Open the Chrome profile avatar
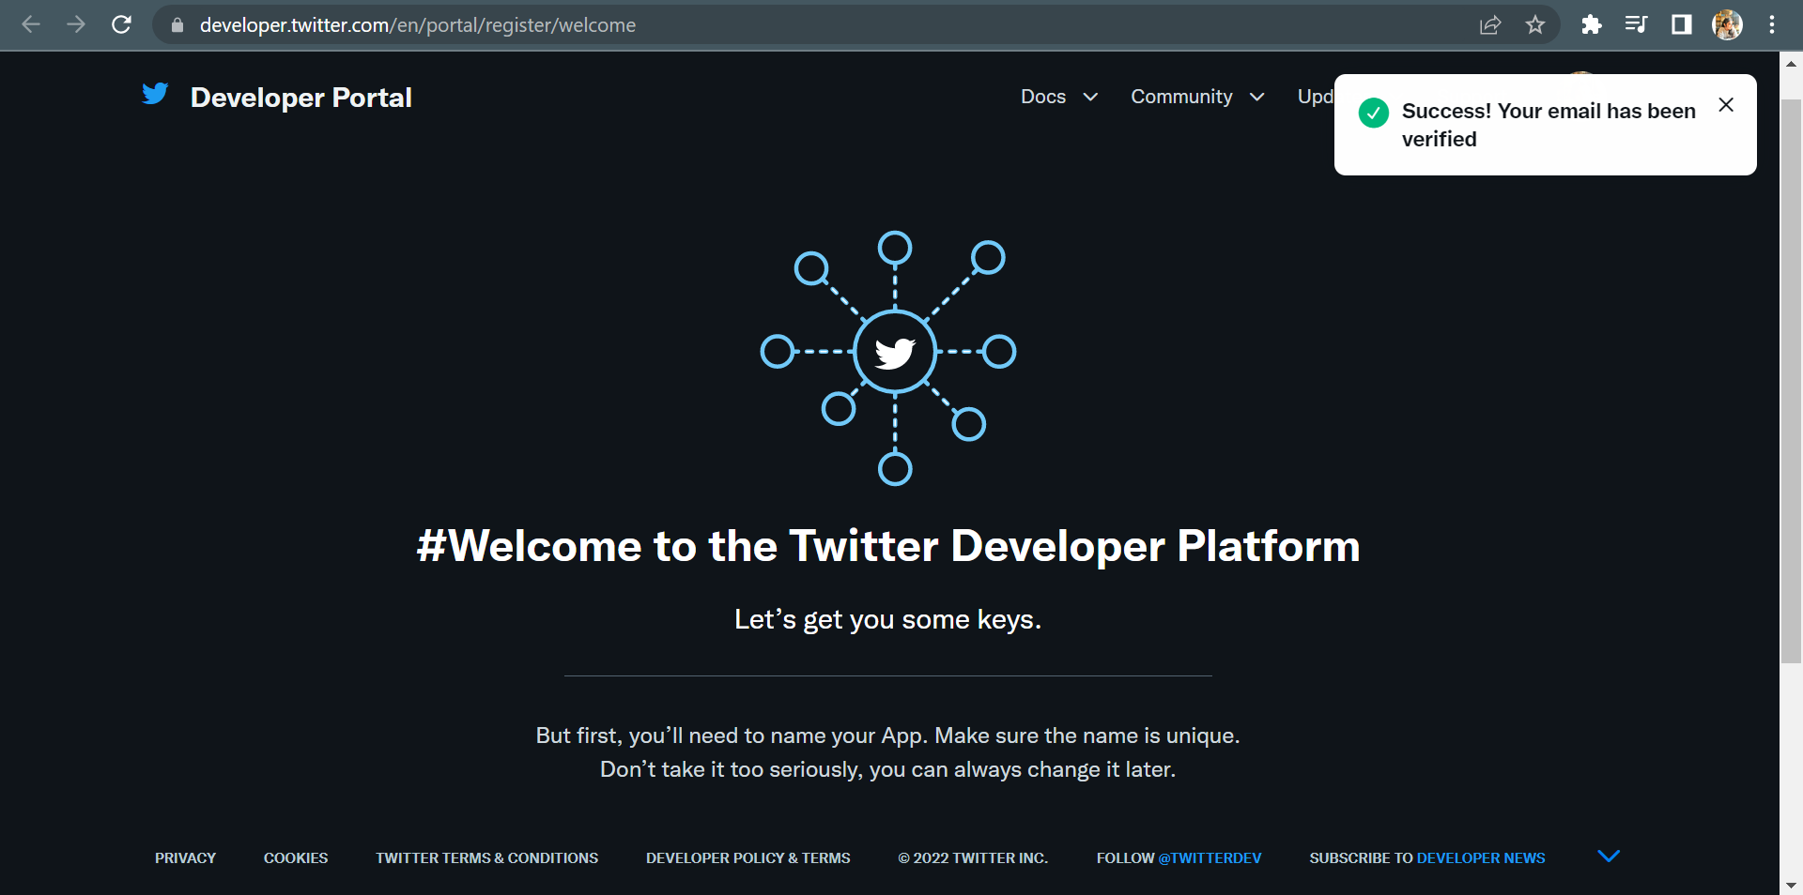 (x=1727, y=25)
